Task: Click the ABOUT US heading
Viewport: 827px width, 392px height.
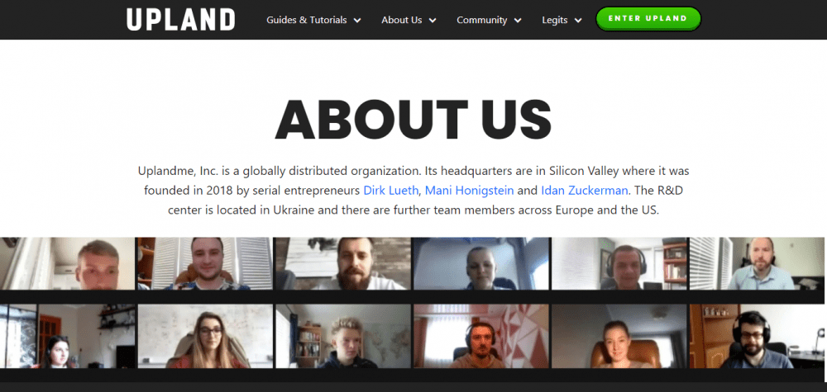Action: (413, 119)
